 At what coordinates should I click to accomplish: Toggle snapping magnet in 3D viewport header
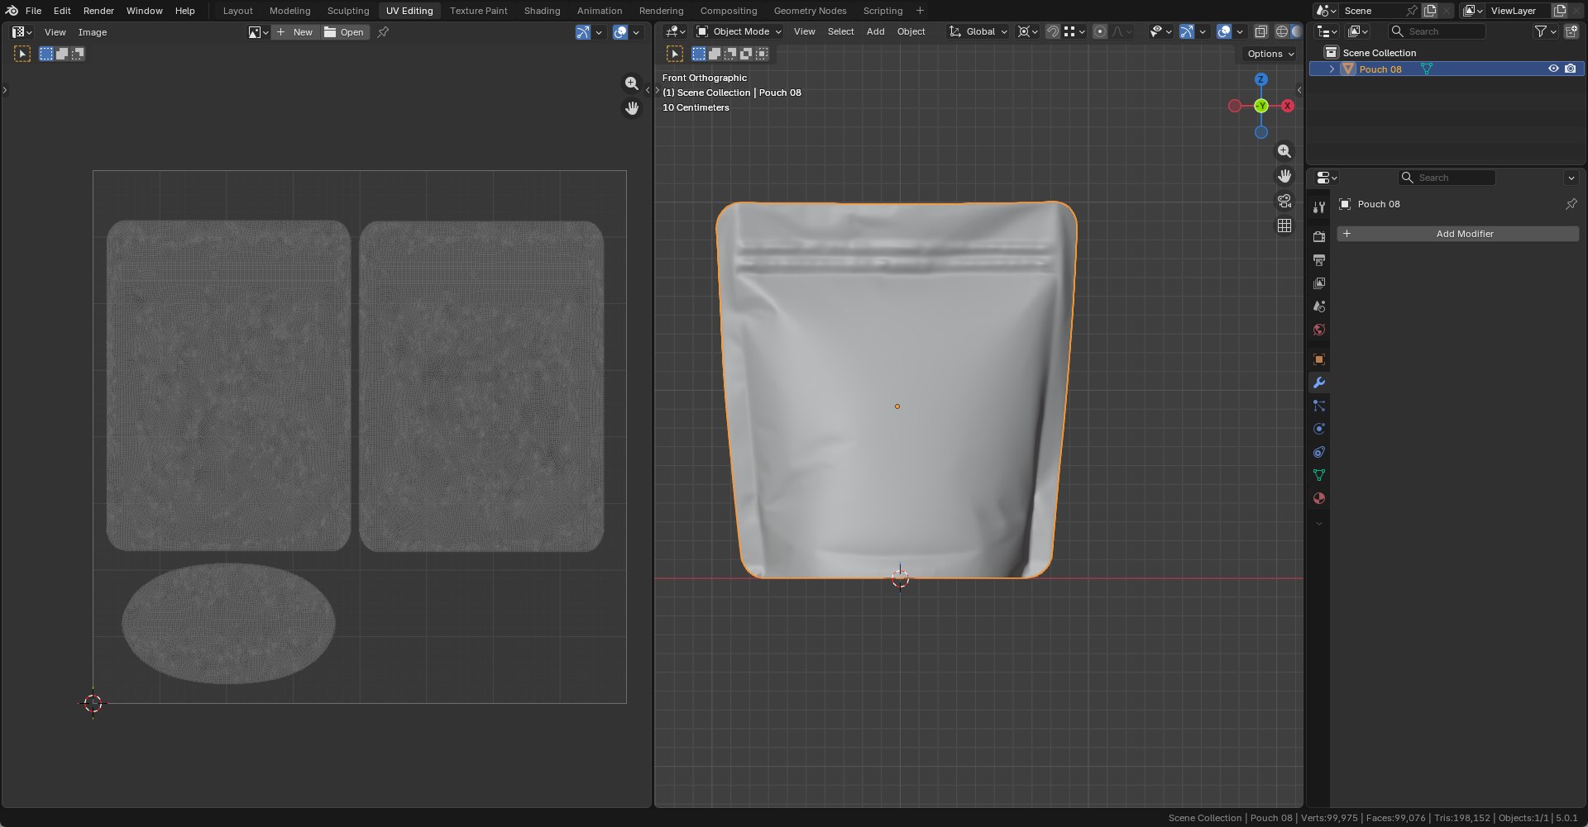(1052, 31)
